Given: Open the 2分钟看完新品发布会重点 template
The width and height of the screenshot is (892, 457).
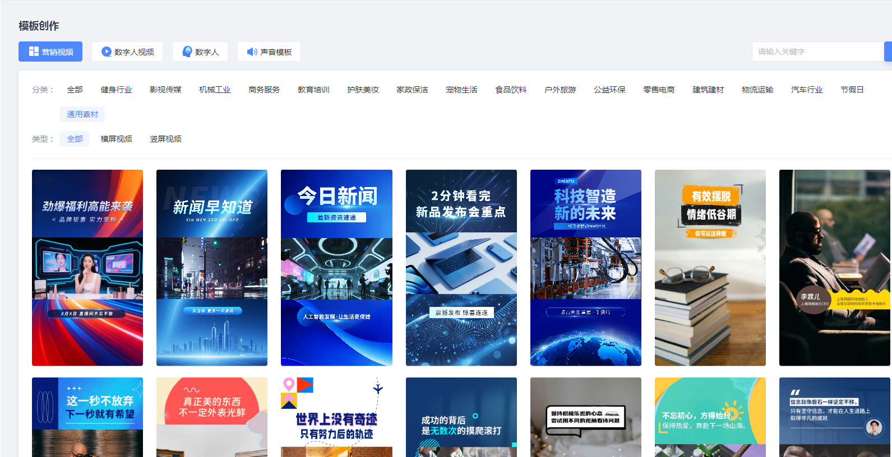Looking at the screenshot, I should point(461,268).
